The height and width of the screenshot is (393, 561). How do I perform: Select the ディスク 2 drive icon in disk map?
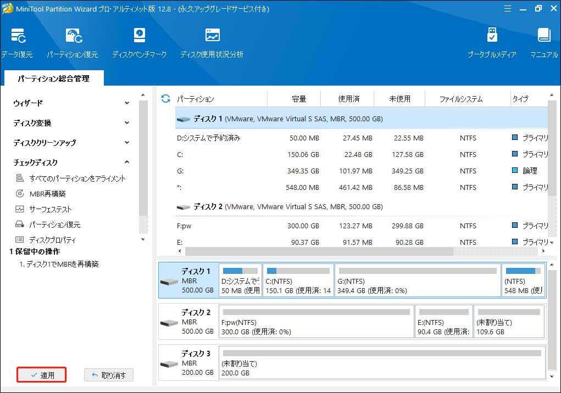(x=169, y=323)
